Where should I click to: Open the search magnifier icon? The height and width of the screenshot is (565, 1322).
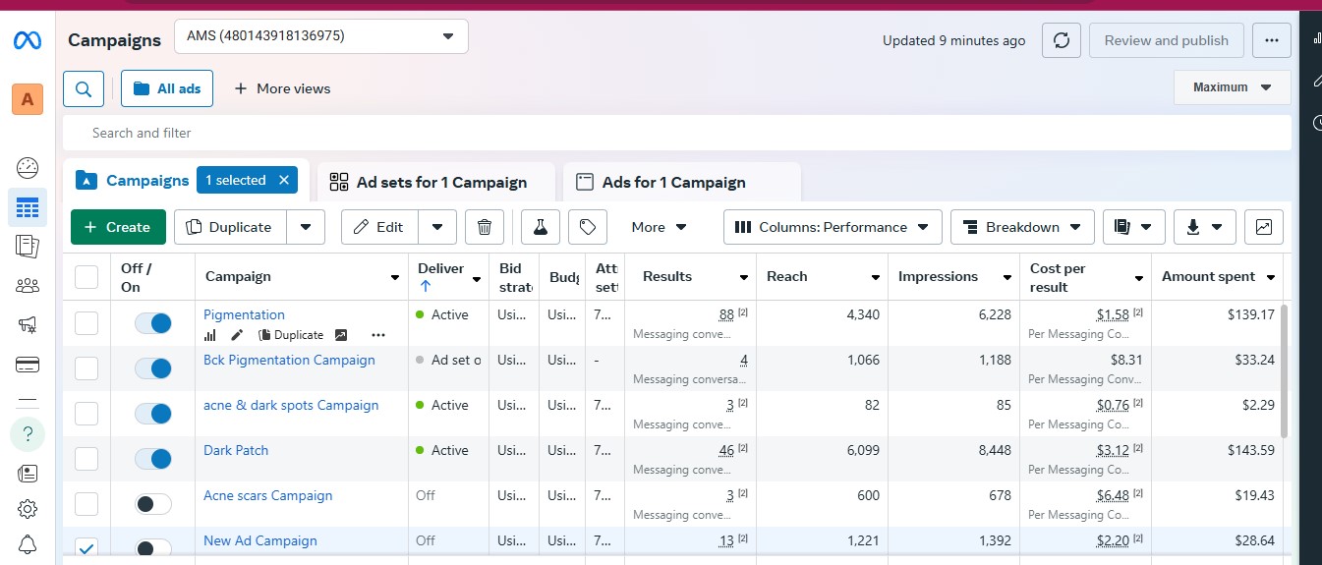pos(84,88)
